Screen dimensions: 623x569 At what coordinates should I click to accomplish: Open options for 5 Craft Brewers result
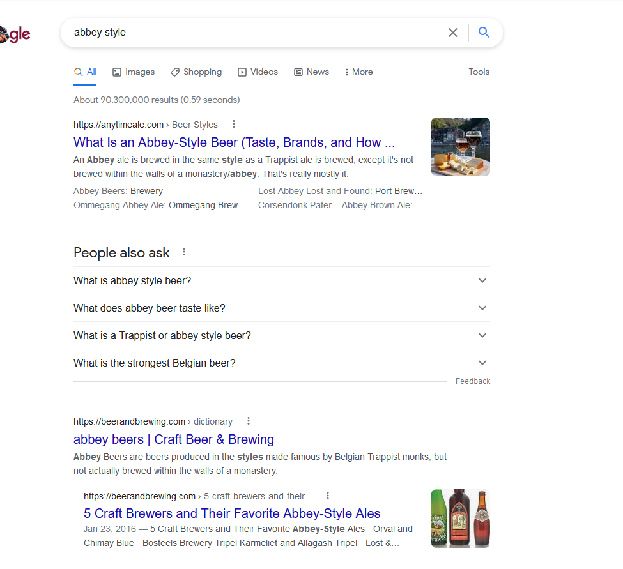(x=327, y=496)
